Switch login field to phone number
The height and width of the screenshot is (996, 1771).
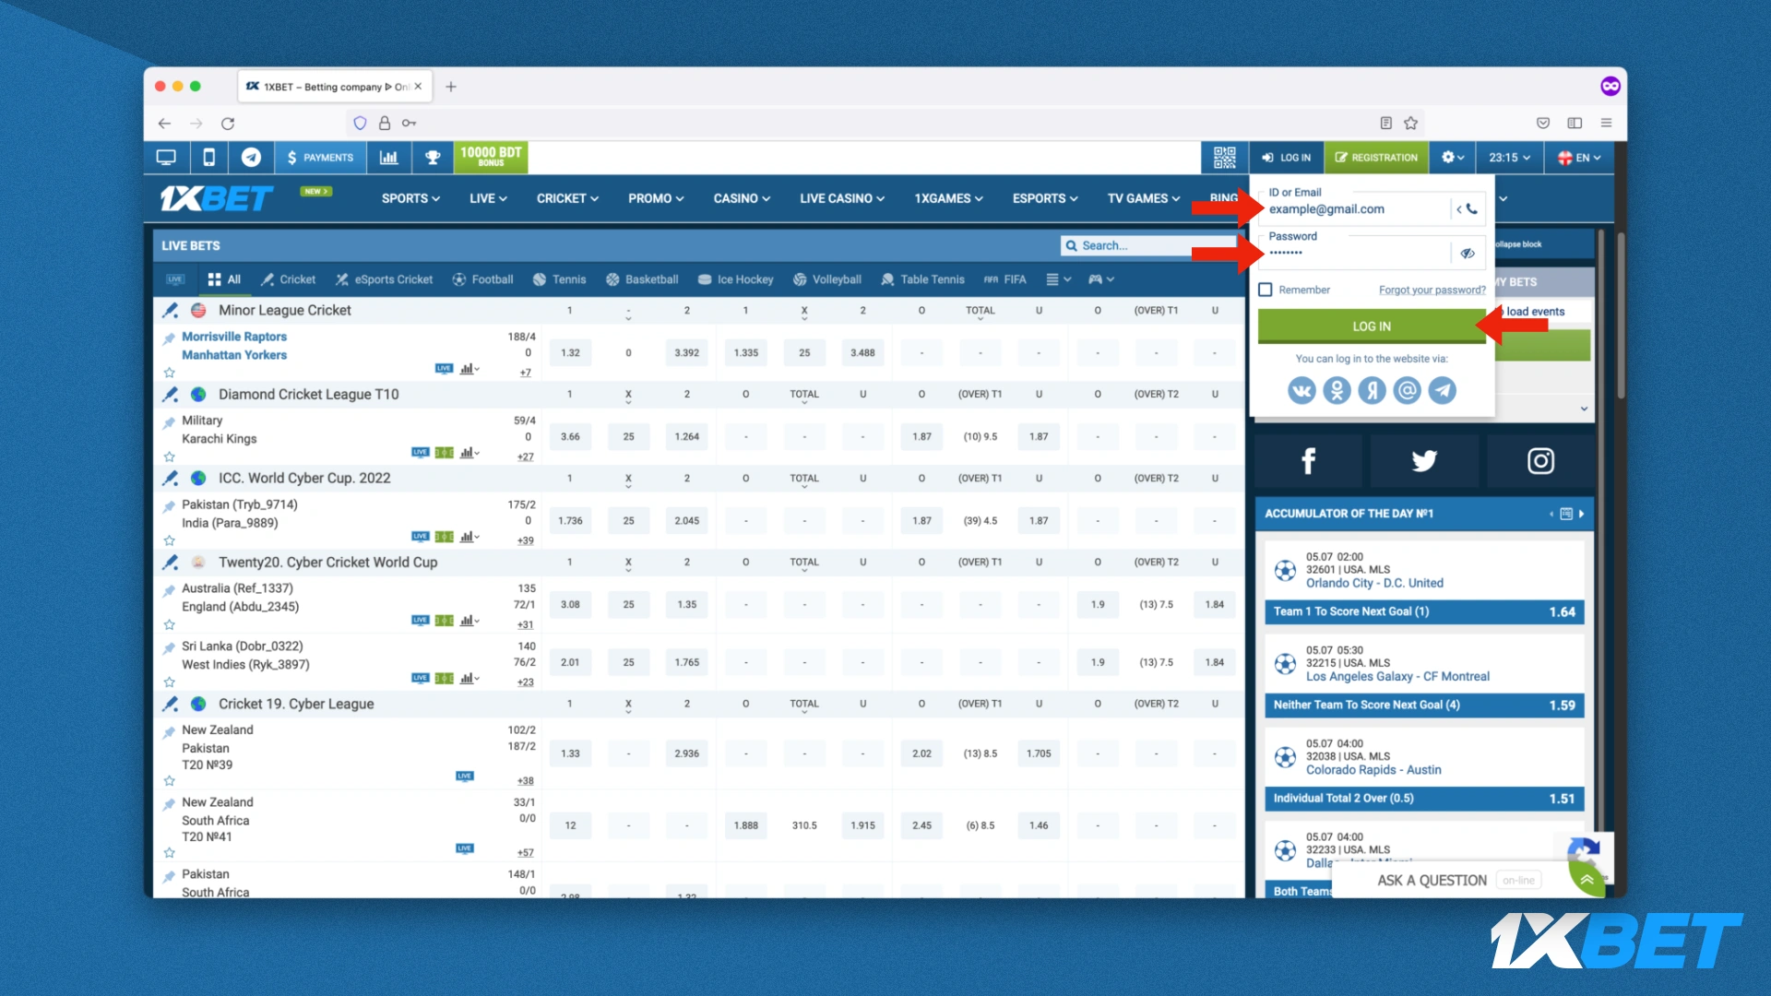tap(1467, 209)
